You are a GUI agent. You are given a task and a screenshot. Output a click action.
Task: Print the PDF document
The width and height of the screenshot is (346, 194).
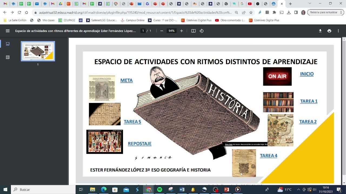[329, 31]
